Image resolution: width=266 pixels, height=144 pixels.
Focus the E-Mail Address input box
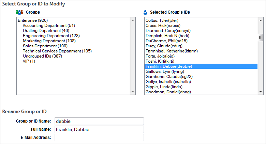(x=99, y=138)
